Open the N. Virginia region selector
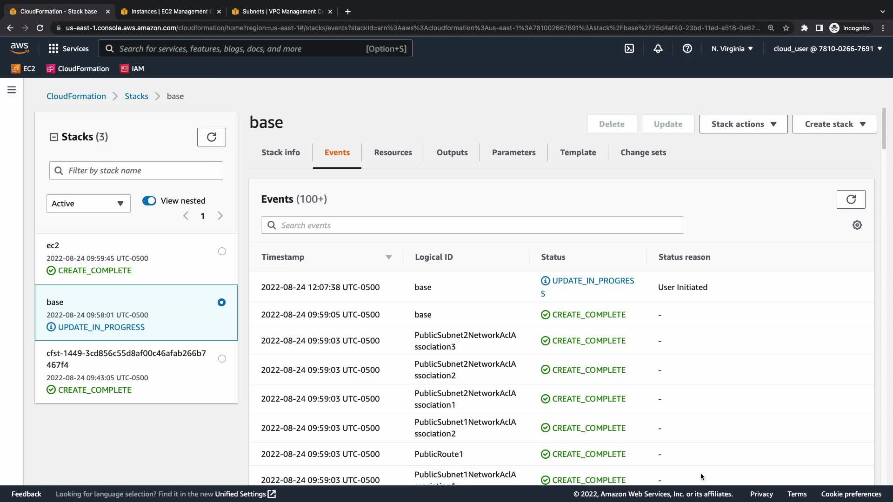This screenshot has height=502, width=893. [x=732, y=48]
